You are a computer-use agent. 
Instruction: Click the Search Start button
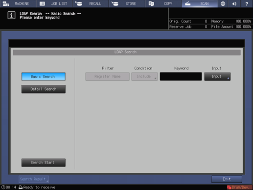44,163
